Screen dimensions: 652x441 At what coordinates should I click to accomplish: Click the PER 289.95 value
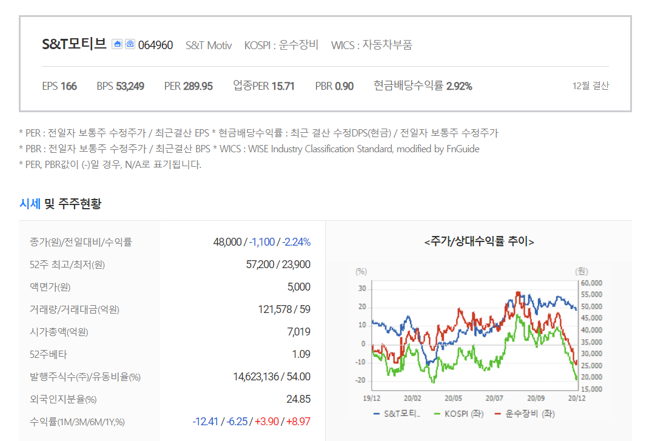pyautogui.click(x=189, y=86)
